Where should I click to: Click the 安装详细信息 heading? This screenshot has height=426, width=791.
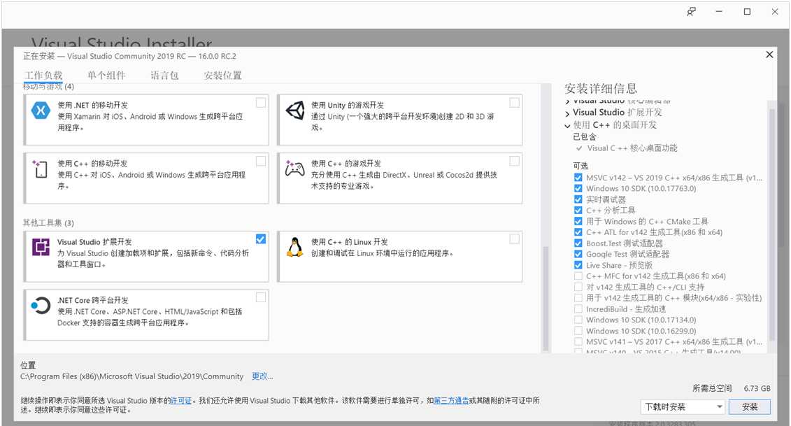tap(601, 89)
